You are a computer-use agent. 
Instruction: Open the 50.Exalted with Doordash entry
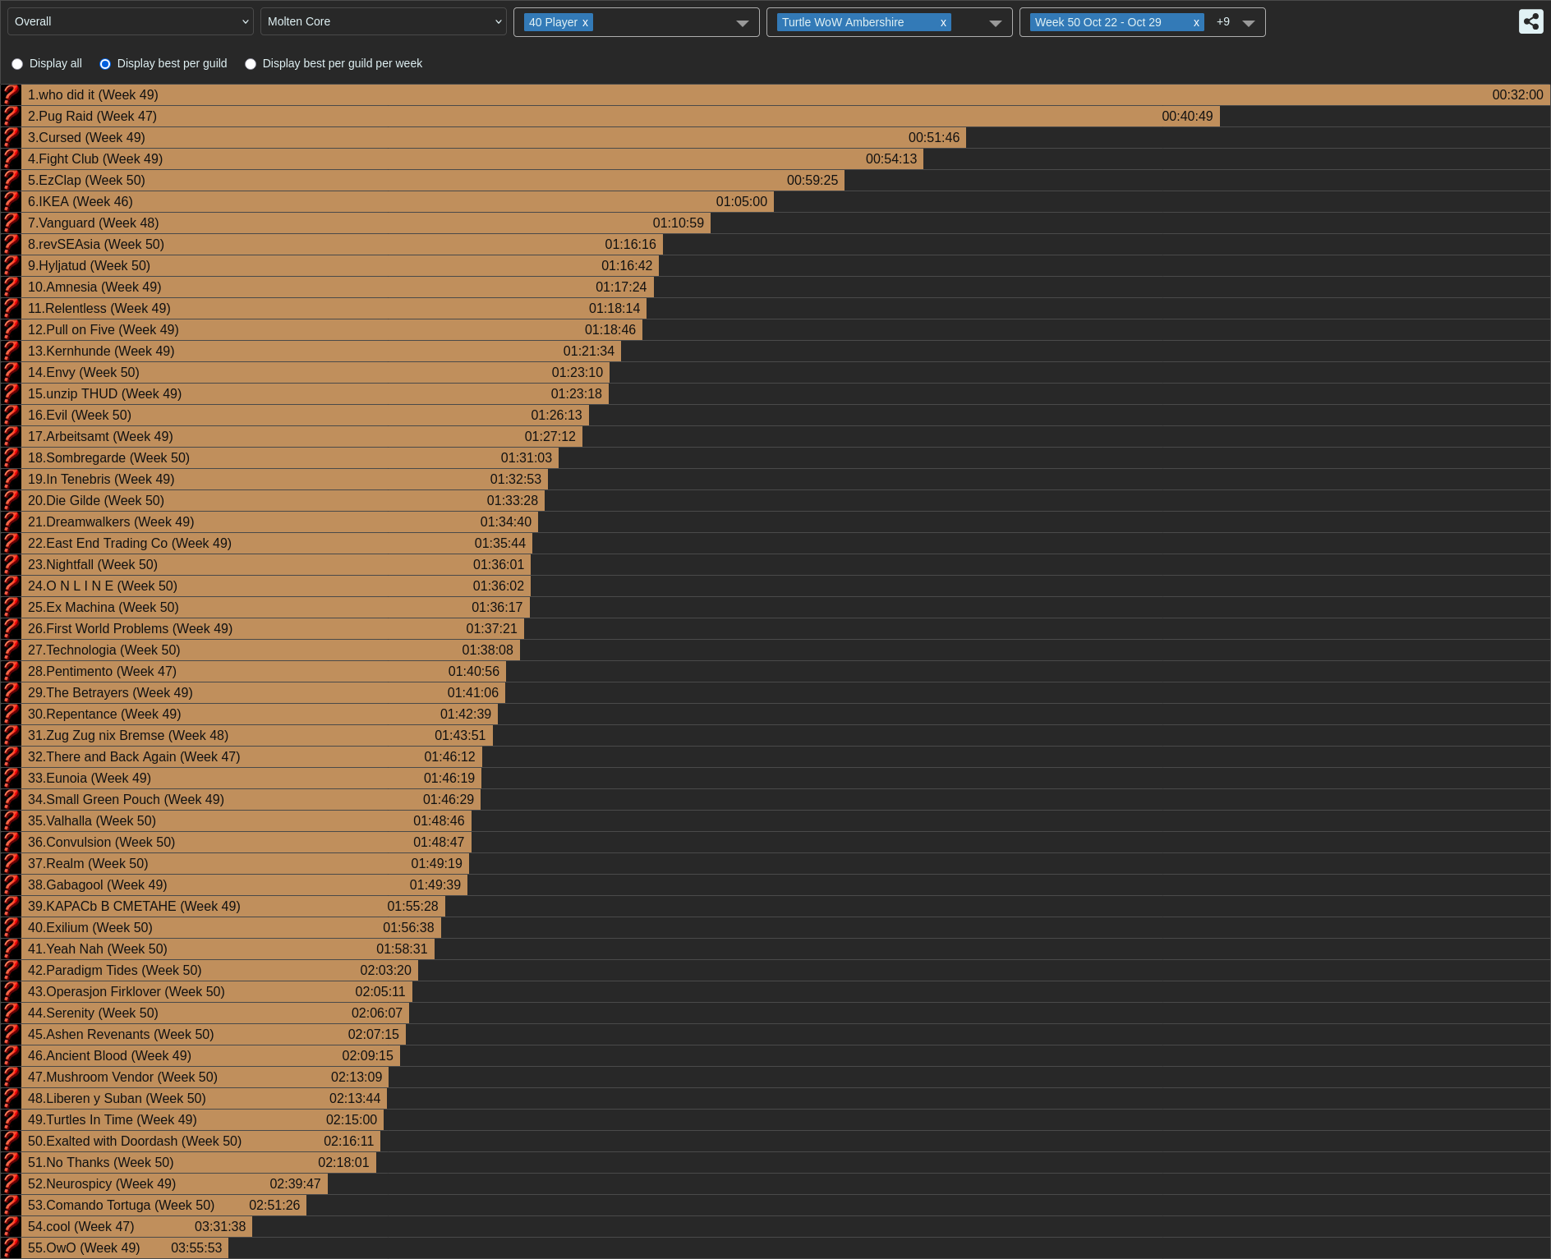[x=135, y=1141]
